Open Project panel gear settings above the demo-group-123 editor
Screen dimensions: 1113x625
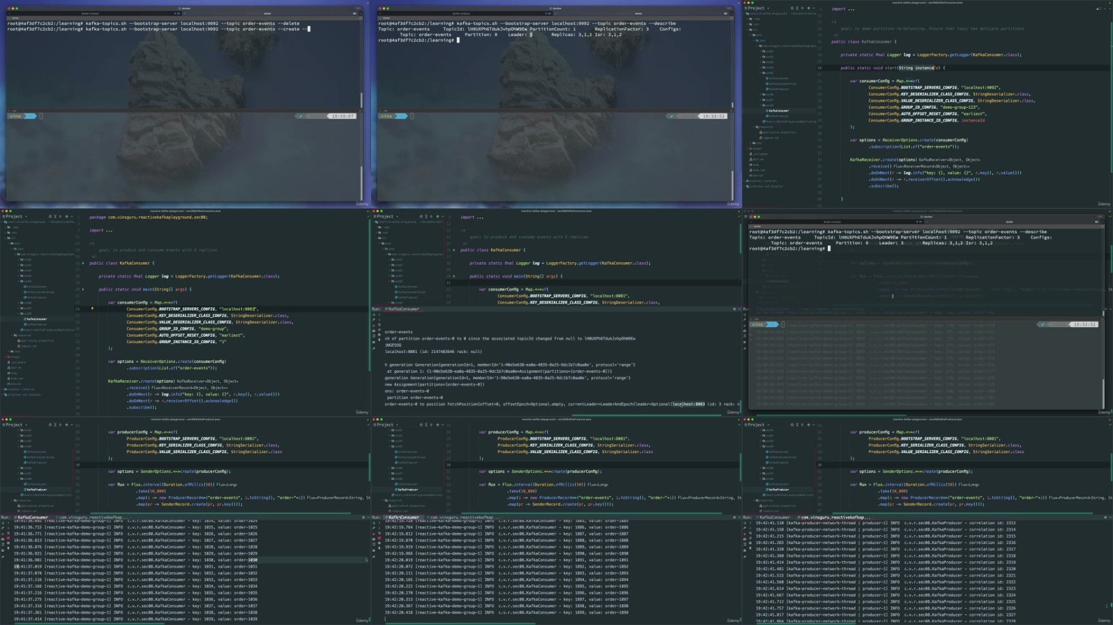tap(809, 8)
